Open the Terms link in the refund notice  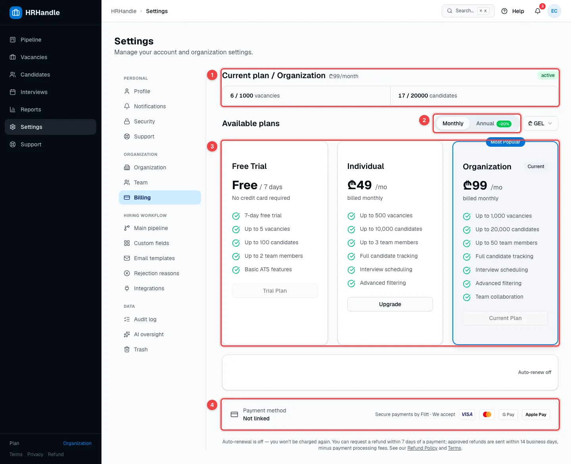[454, 448]
